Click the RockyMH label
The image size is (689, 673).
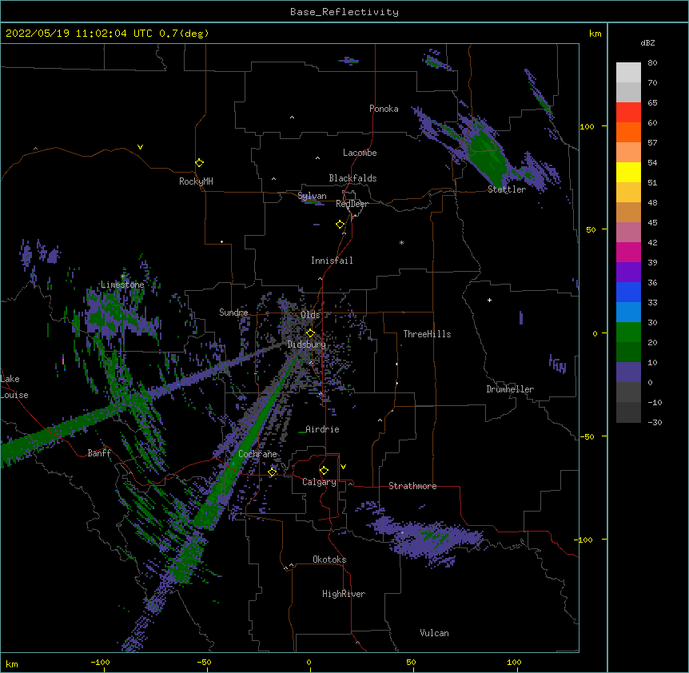coord(196,181)
